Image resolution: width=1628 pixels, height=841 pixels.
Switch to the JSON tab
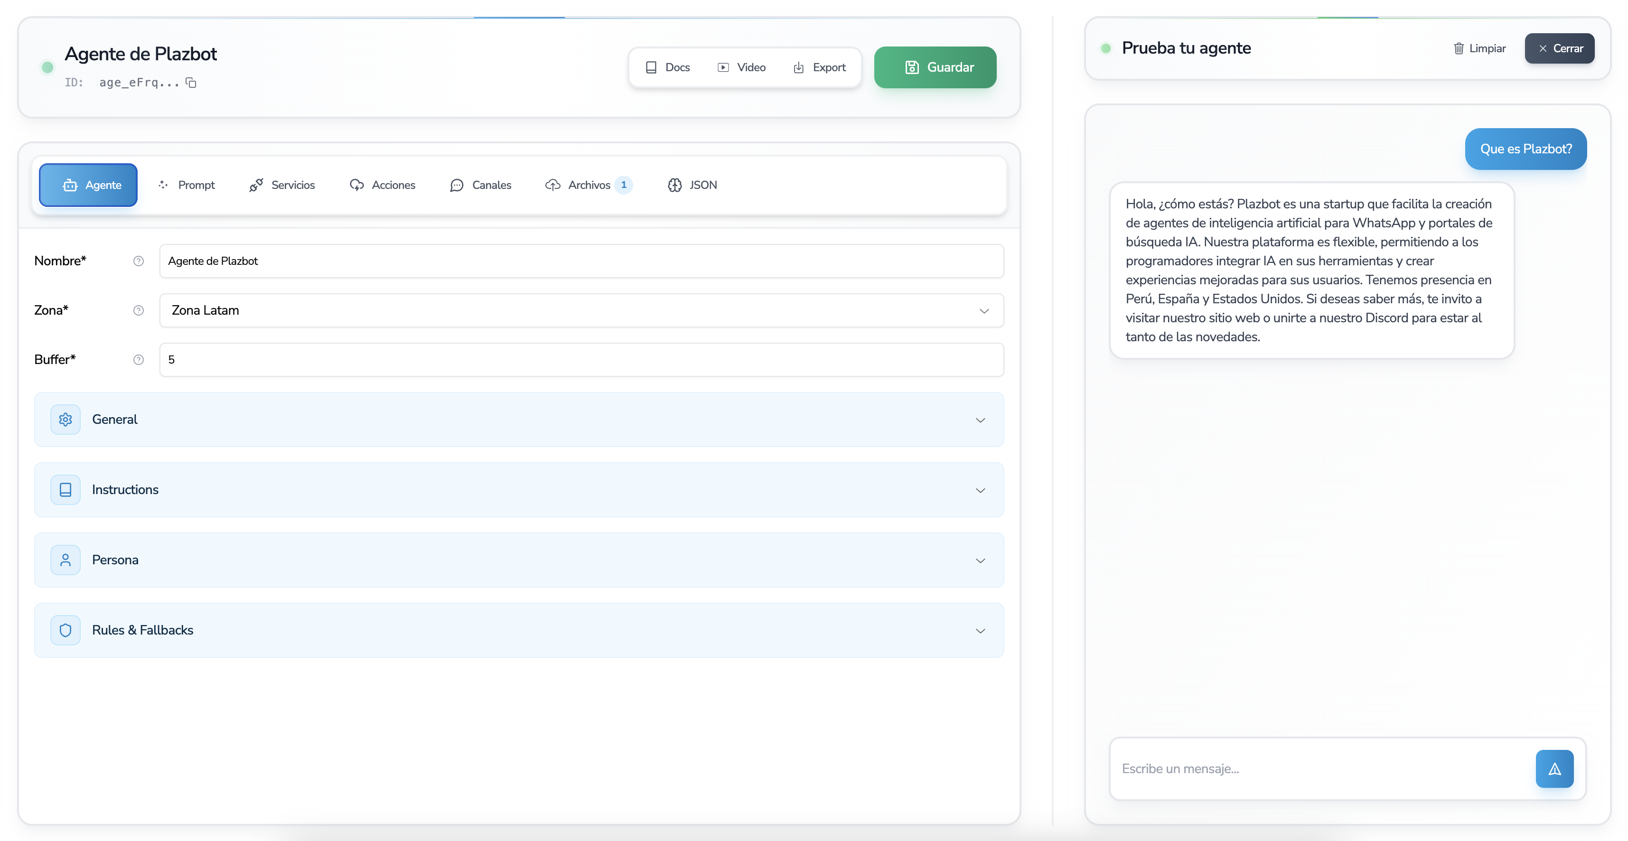pyautogui.click(x=692, y=185)
